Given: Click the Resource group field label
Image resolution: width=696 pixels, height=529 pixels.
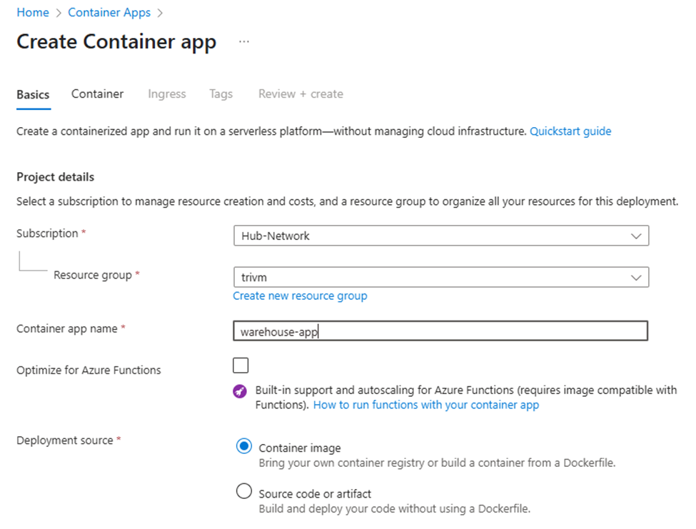Looking at the screenshot, I should 93,275.
